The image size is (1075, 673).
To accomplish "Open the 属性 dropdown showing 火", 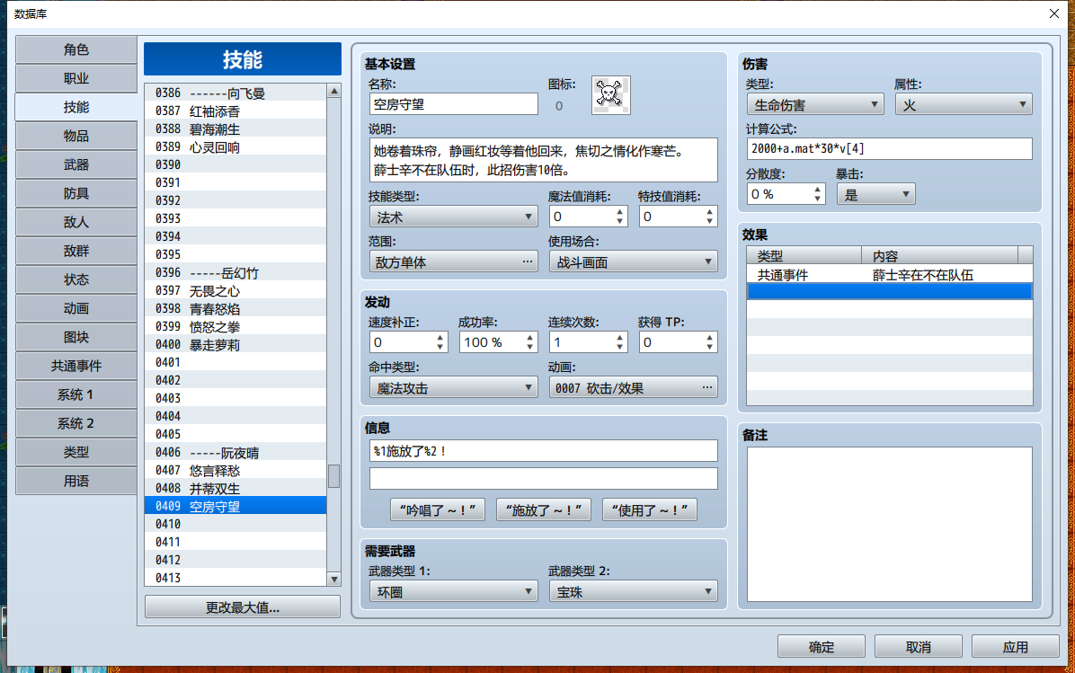I will pos(964,104).
